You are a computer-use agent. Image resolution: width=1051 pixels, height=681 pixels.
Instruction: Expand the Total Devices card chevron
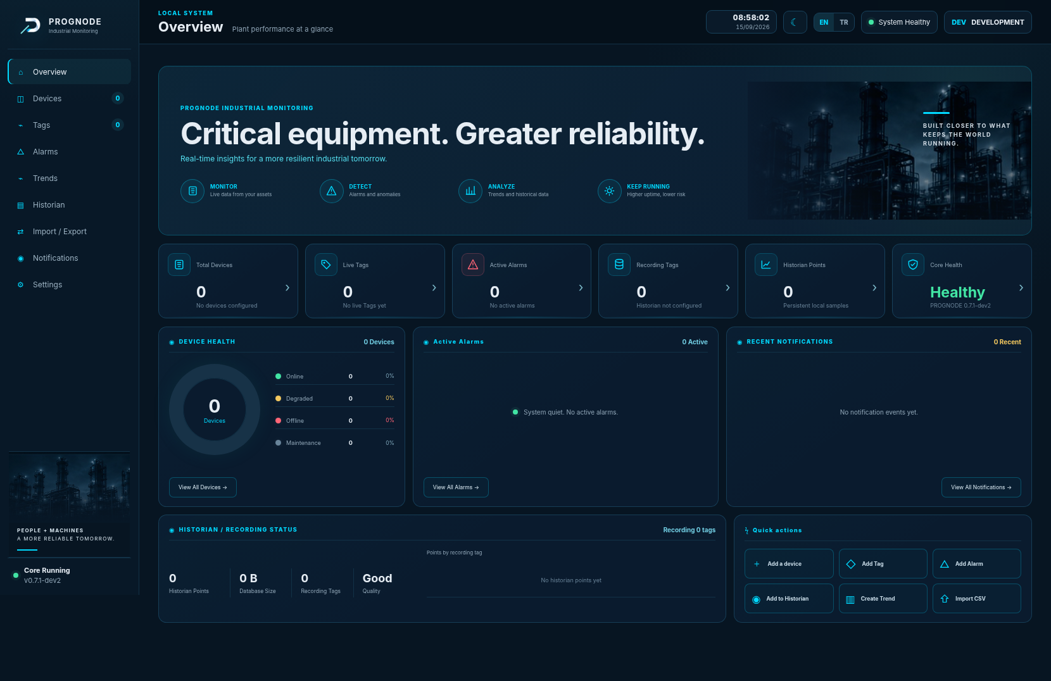click(287, 288)
